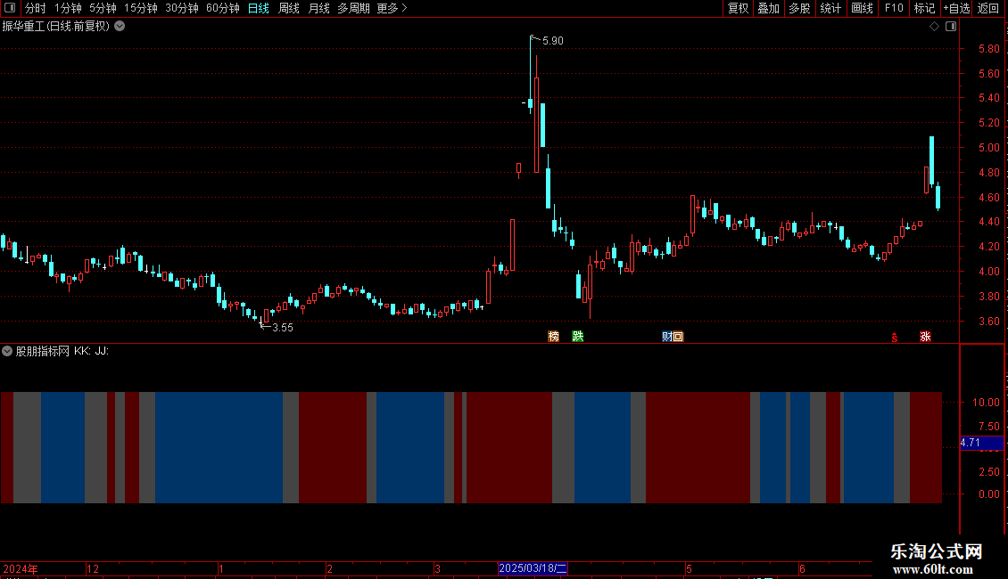Click the 标记 mark button
Image resolution: width=1008 pixels, height=579 pixels.
click(x=924, y=8)
